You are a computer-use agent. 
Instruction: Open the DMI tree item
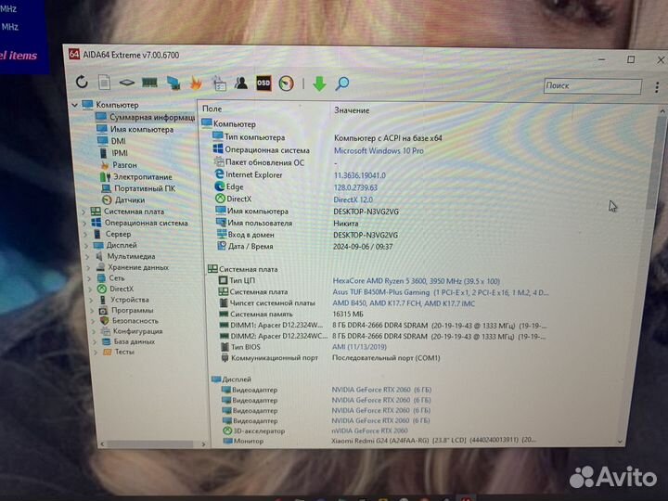(119, 141)
